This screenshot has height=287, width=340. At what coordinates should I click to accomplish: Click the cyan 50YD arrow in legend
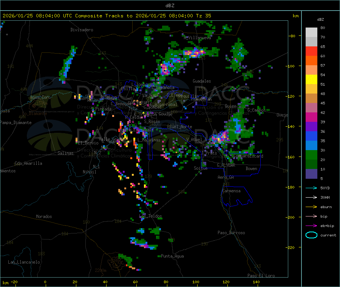(x=311, y=188)
